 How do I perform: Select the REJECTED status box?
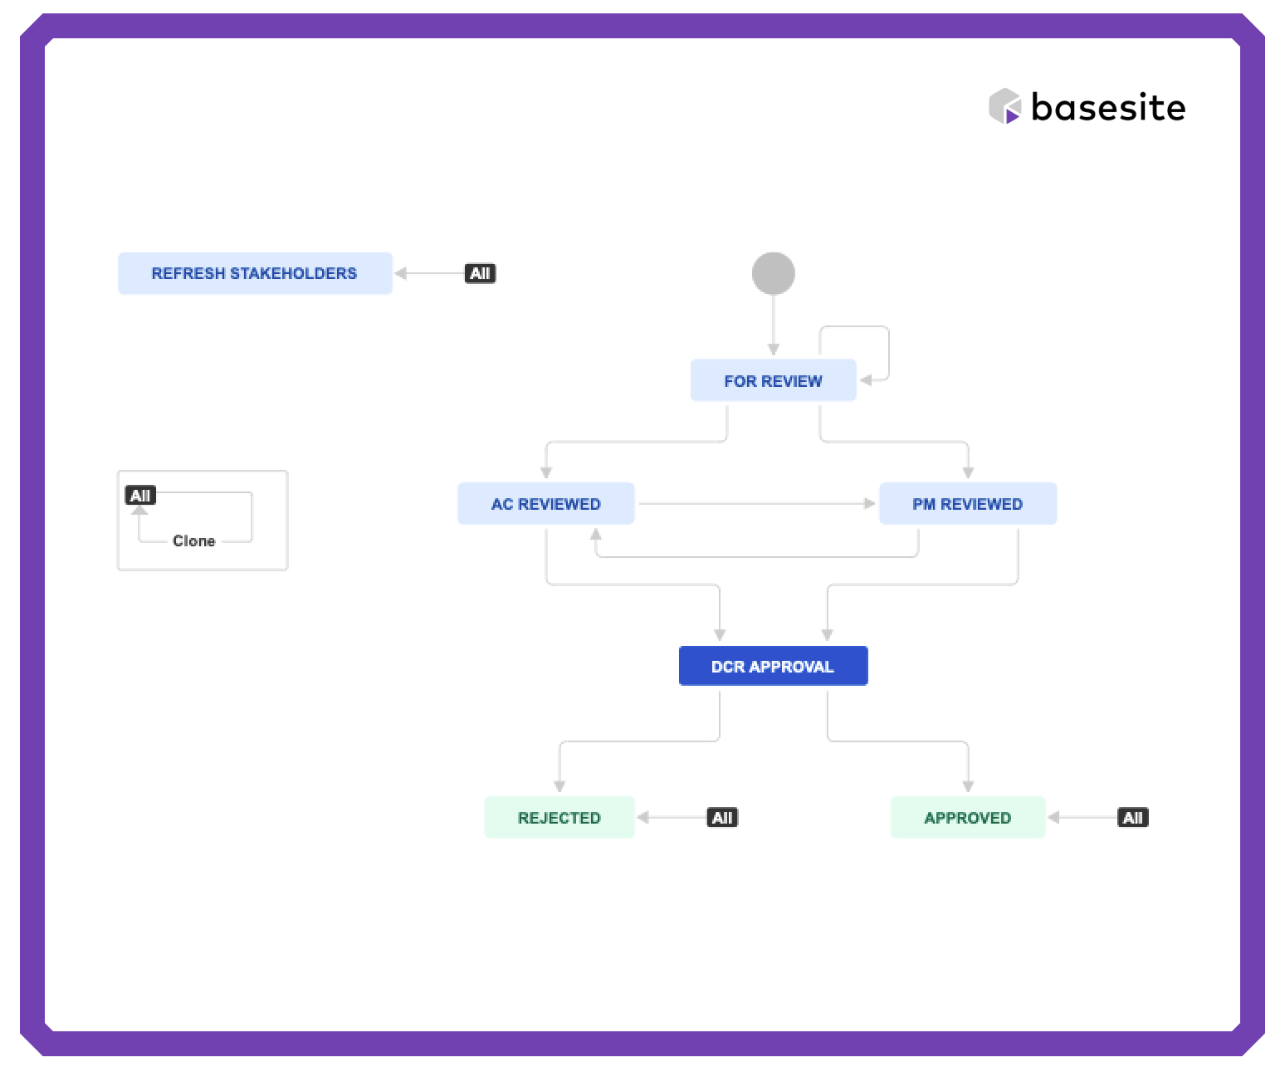click(x=559, y=818)
